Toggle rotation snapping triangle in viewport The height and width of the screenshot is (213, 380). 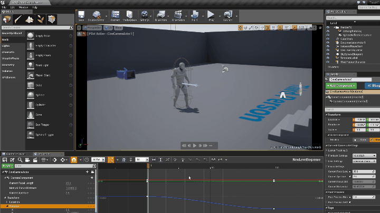[x=280, y=28]
